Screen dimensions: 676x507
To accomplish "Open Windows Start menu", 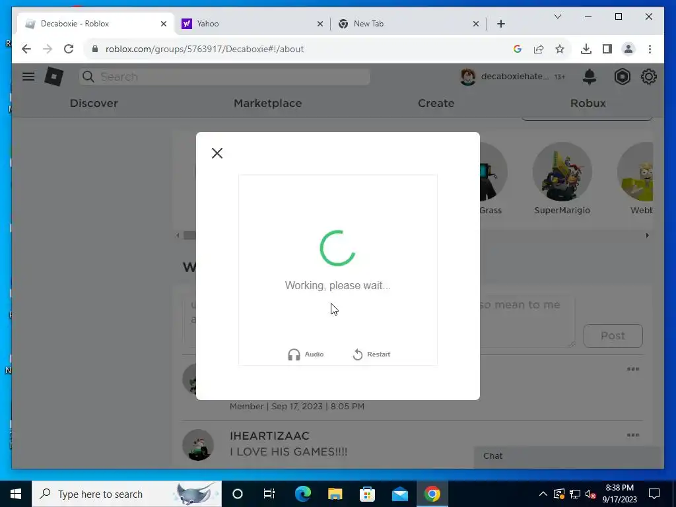I will point(16,494).
